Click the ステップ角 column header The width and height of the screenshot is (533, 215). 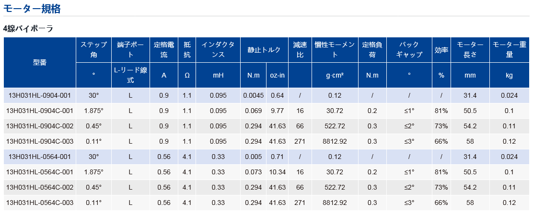(93, 50)
